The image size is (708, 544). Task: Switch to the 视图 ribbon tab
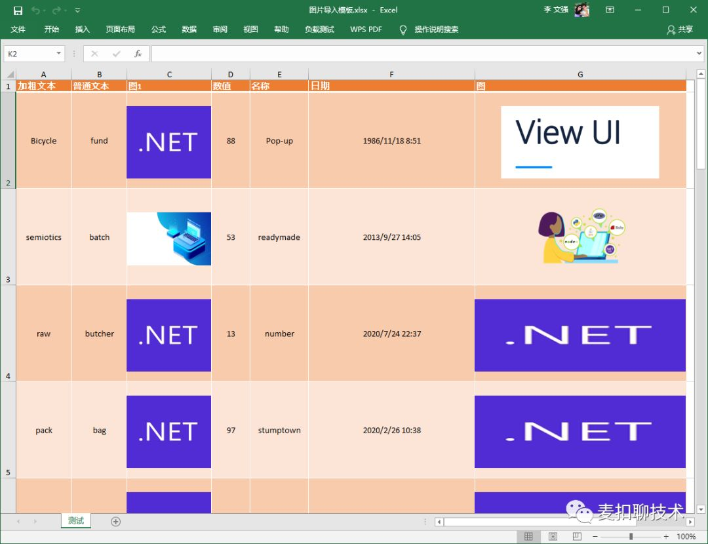pyautogui.click(x=250, y=29)
